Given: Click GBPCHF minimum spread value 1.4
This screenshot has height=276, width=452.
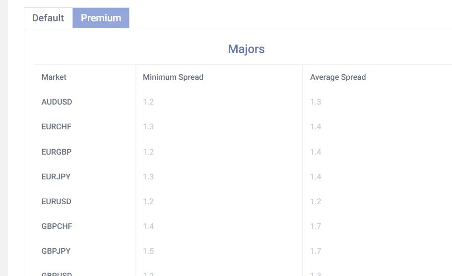Looking at the screenshot, I should [148, 226].
